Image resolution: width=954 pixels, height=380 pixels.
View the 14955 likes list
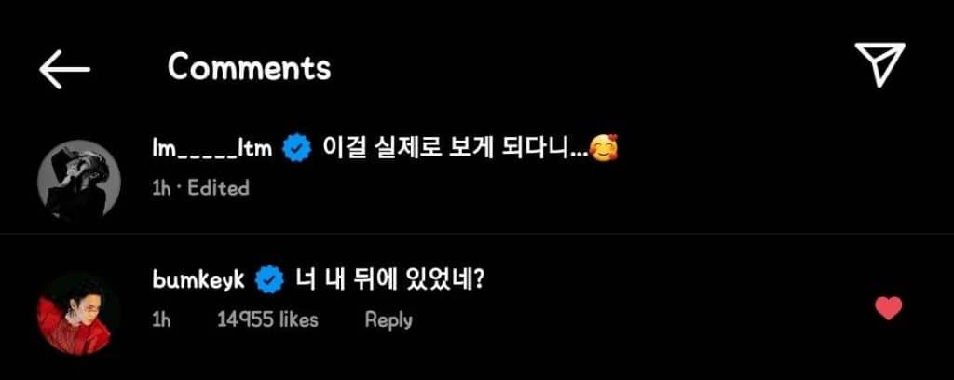(x=267, y=319)
